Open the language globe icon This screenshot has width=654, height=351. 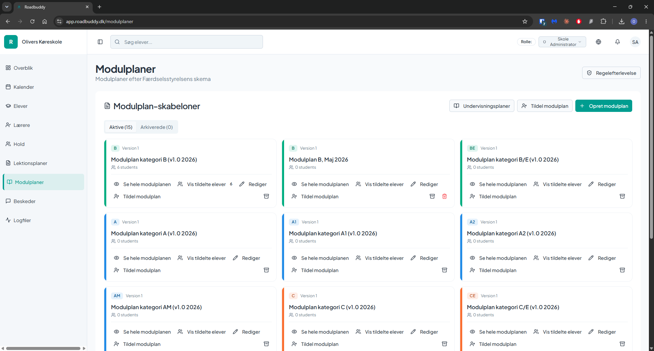598,42
